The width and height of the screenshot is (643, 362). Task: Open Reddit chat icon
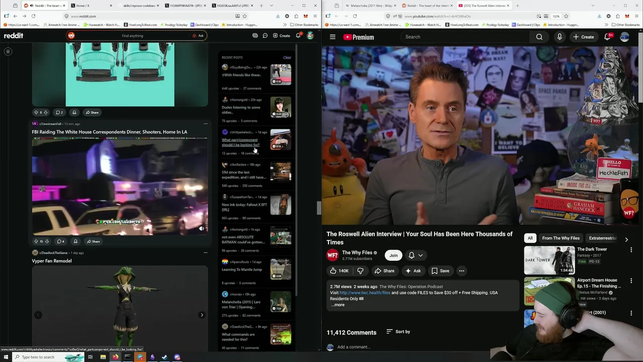pos(265,36)
